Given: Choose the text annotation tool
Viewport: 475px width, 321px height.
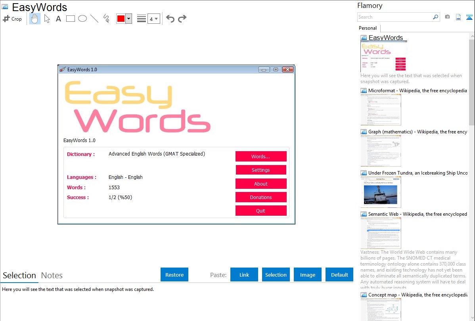Looking at the screenshot, I should [x=58, y=19].
